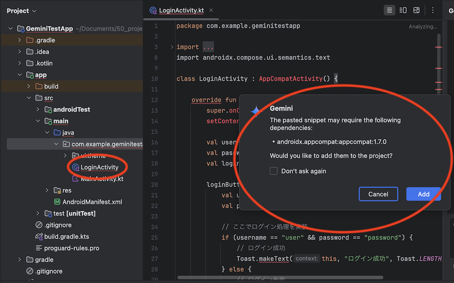Screen dimensions: 454x283
Task: Select .gitignore under app module
Action: pos(58,225)
